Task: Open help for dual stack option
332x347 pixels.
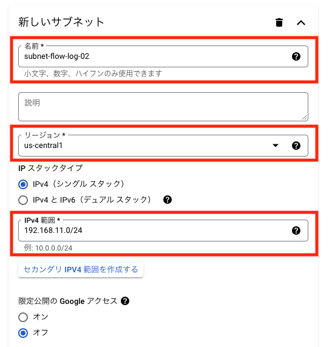Action: [168, 200]
